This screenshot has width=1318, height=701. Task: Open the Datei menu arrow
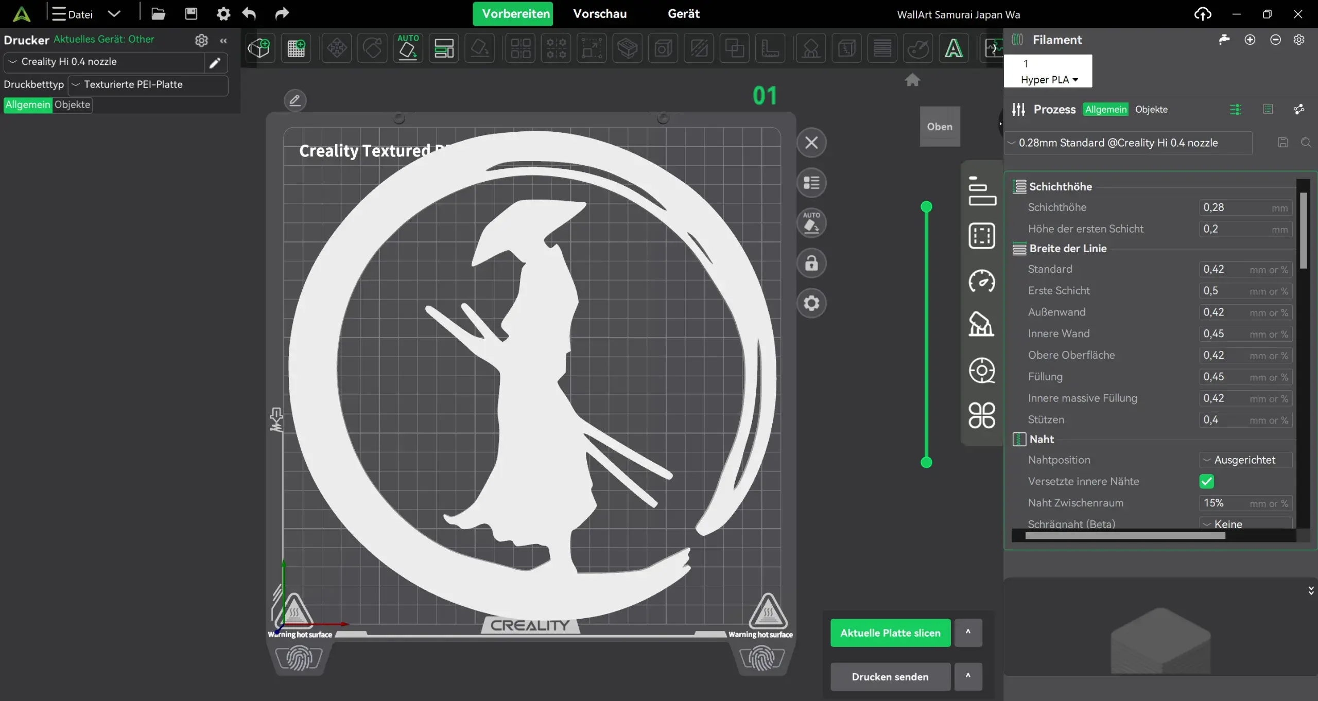pyautogui.click(x=114, y=14)
